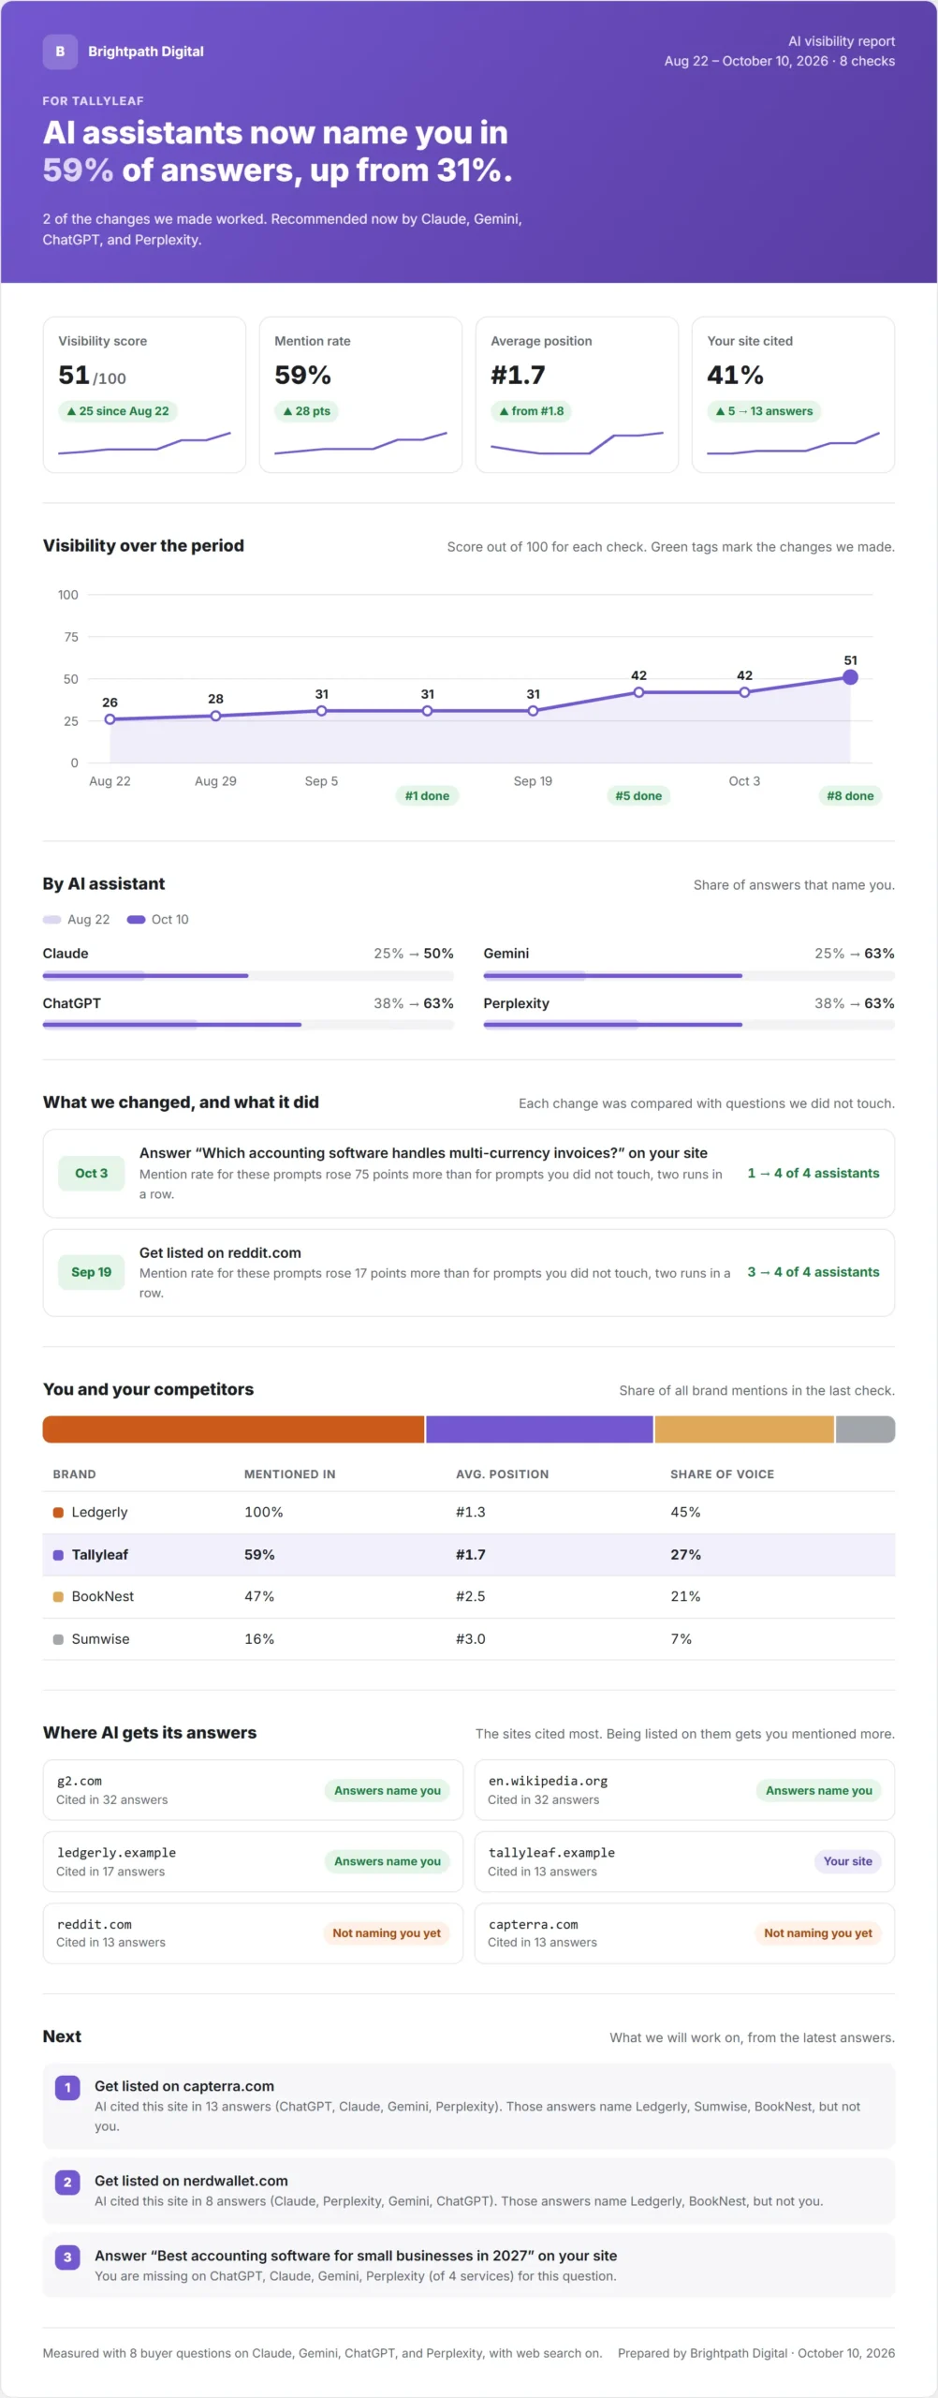Click the number 2 badge for nerdwallet.com
This screenshot has width=938, height=2398.
point(67,2182)
